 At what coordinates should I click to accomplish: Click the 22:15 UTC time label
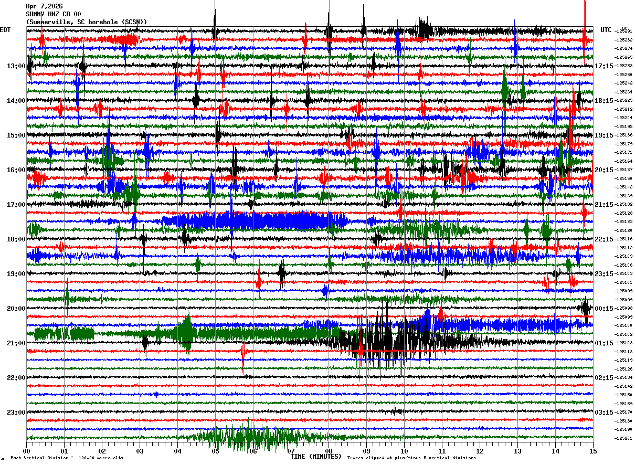[604, 239]
